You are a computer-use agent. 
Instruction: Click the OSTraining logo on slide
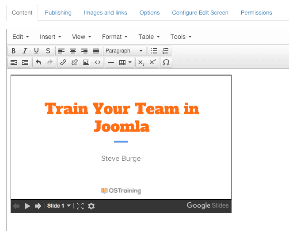(x=121, y=191)
